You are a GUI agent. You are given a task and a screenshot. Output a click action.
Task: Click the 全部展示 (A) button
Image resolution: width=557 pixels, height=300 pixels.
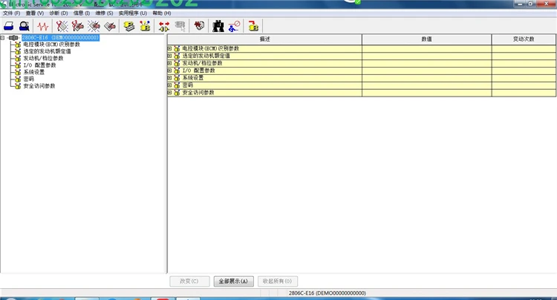[233, 281]
